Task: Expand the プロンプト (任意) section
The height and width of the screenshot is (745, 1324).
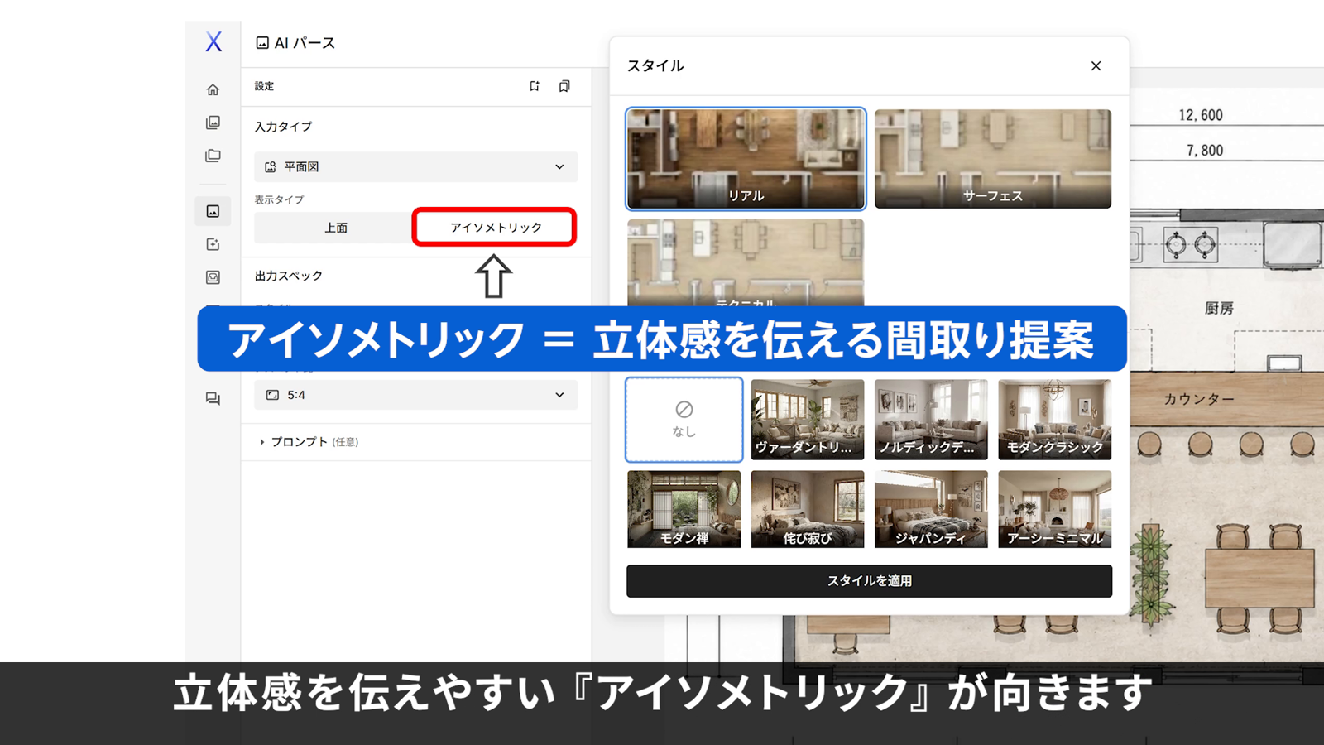Action: tap(309, 442)
